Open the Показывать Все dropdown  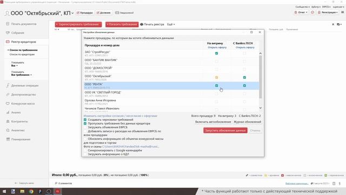point(15,66)
